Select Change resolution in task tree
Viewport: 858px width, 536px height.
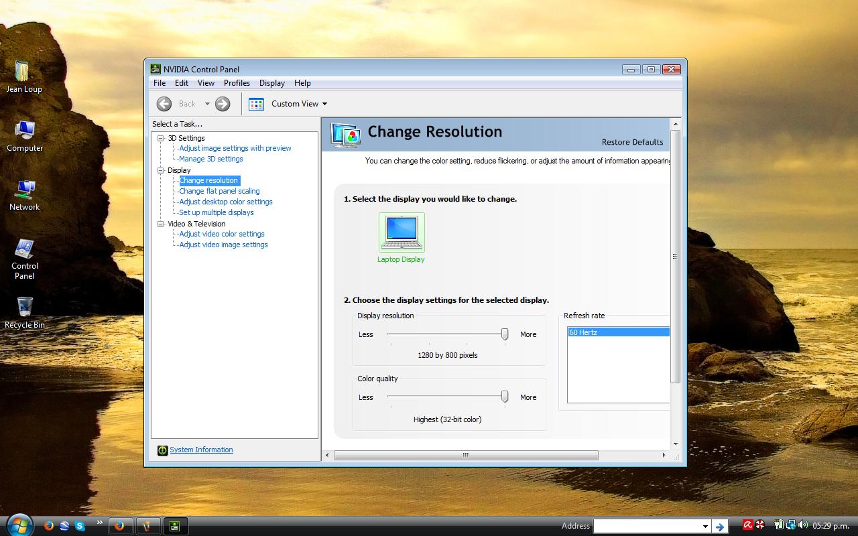[x=208, y=180]
